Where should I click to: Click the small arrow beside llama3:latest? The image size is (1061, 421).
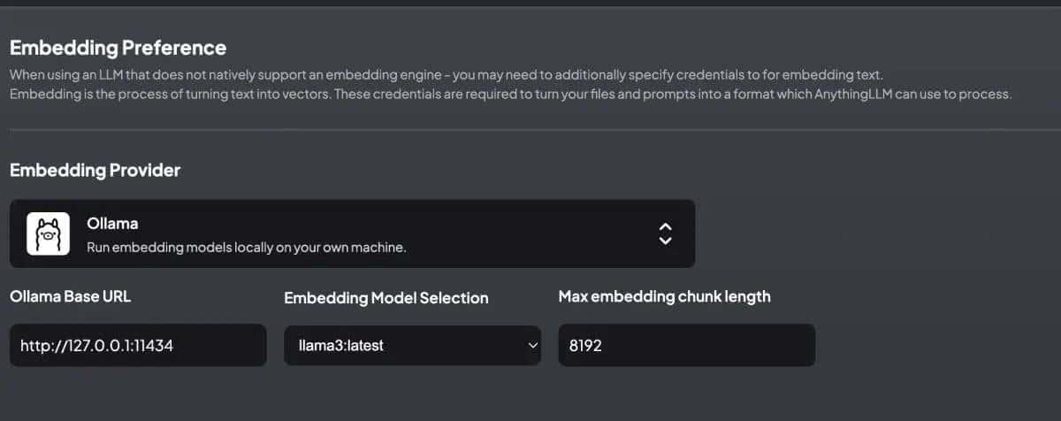pyautogui.click(x=532, y=346)
